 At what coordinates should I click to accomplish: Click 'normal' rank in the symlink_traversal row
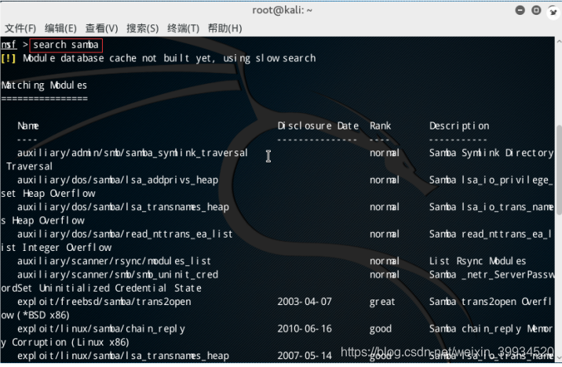pos(385,153)
